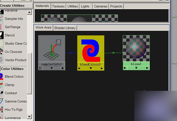Click the Create bar scrollbar thumb
This screenshot has height=121, width=177.
(x=30, y=73)
